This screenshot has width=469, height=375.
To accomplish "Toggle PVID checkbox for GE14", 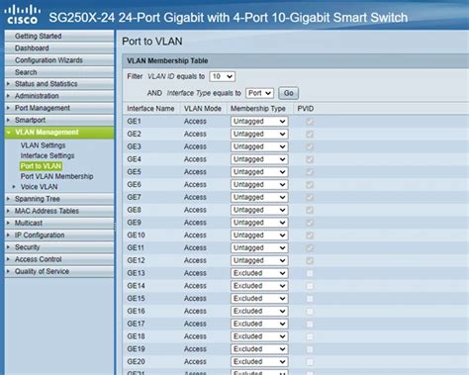I will [310, 286].
